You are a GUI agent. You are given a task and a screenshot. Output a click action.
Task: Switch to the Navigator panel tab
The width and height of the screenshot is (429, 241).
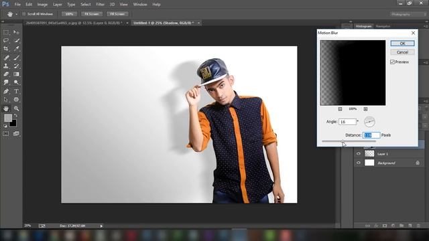tap(383, 26)
